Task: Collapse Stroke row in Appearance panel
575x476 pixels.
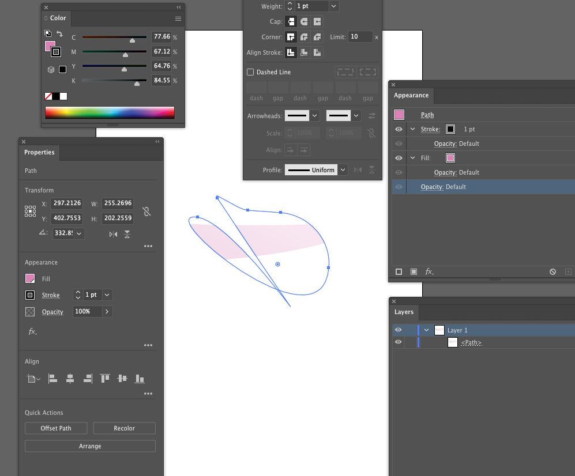Action: pyautogui.click(x=412, y=129)
